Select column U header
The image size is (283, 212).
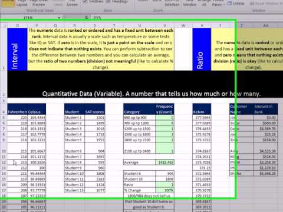(x=139, y=25)
